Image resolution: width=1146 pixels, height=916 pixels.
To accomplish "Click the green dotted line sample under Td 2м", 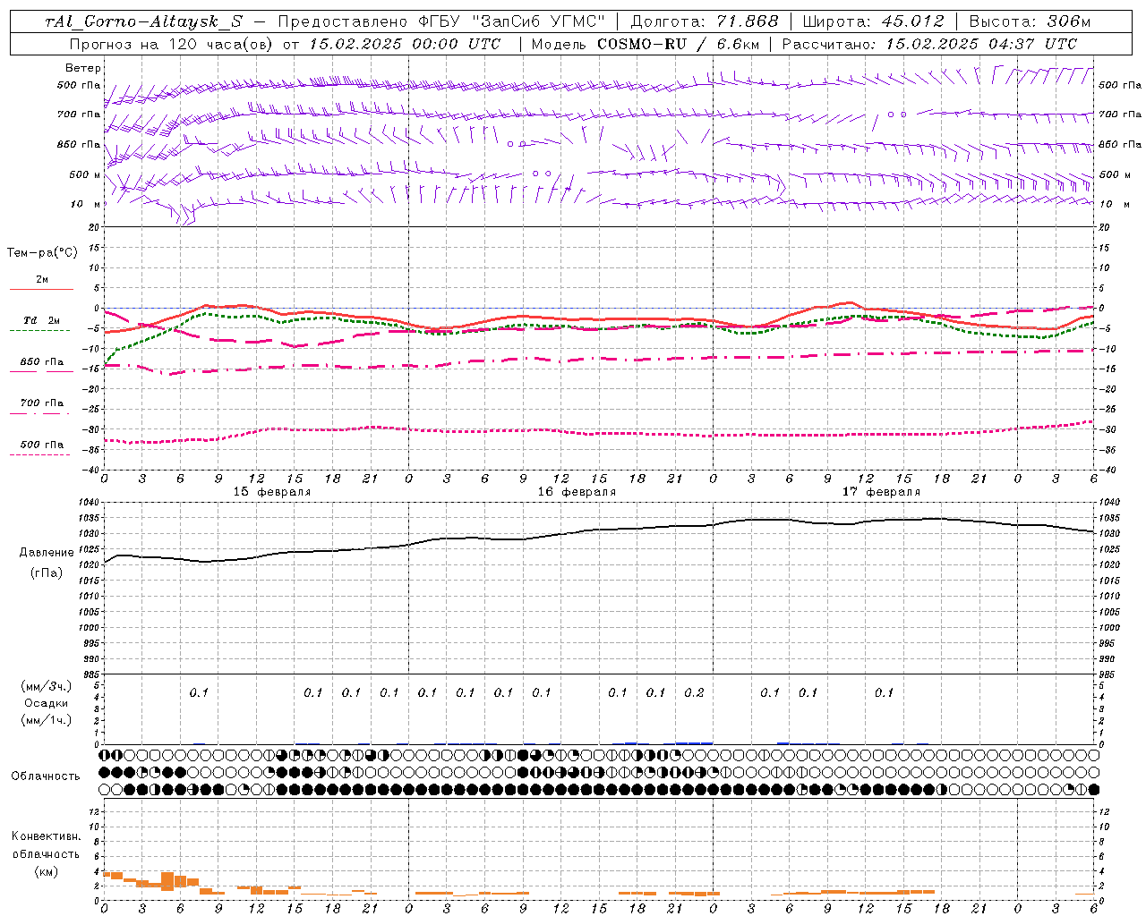I will click(x=40, y=330).
